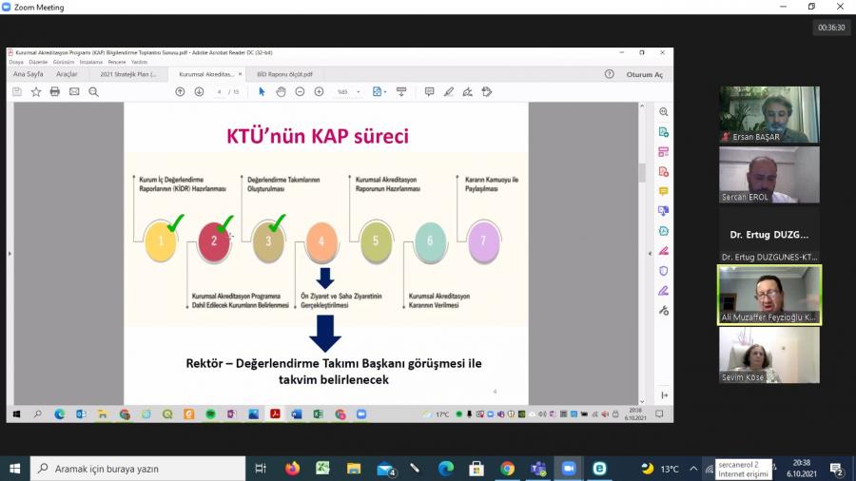Add a sticky note comment from the toolbar
Screen dimensions: 856x481
coord(430,92)
